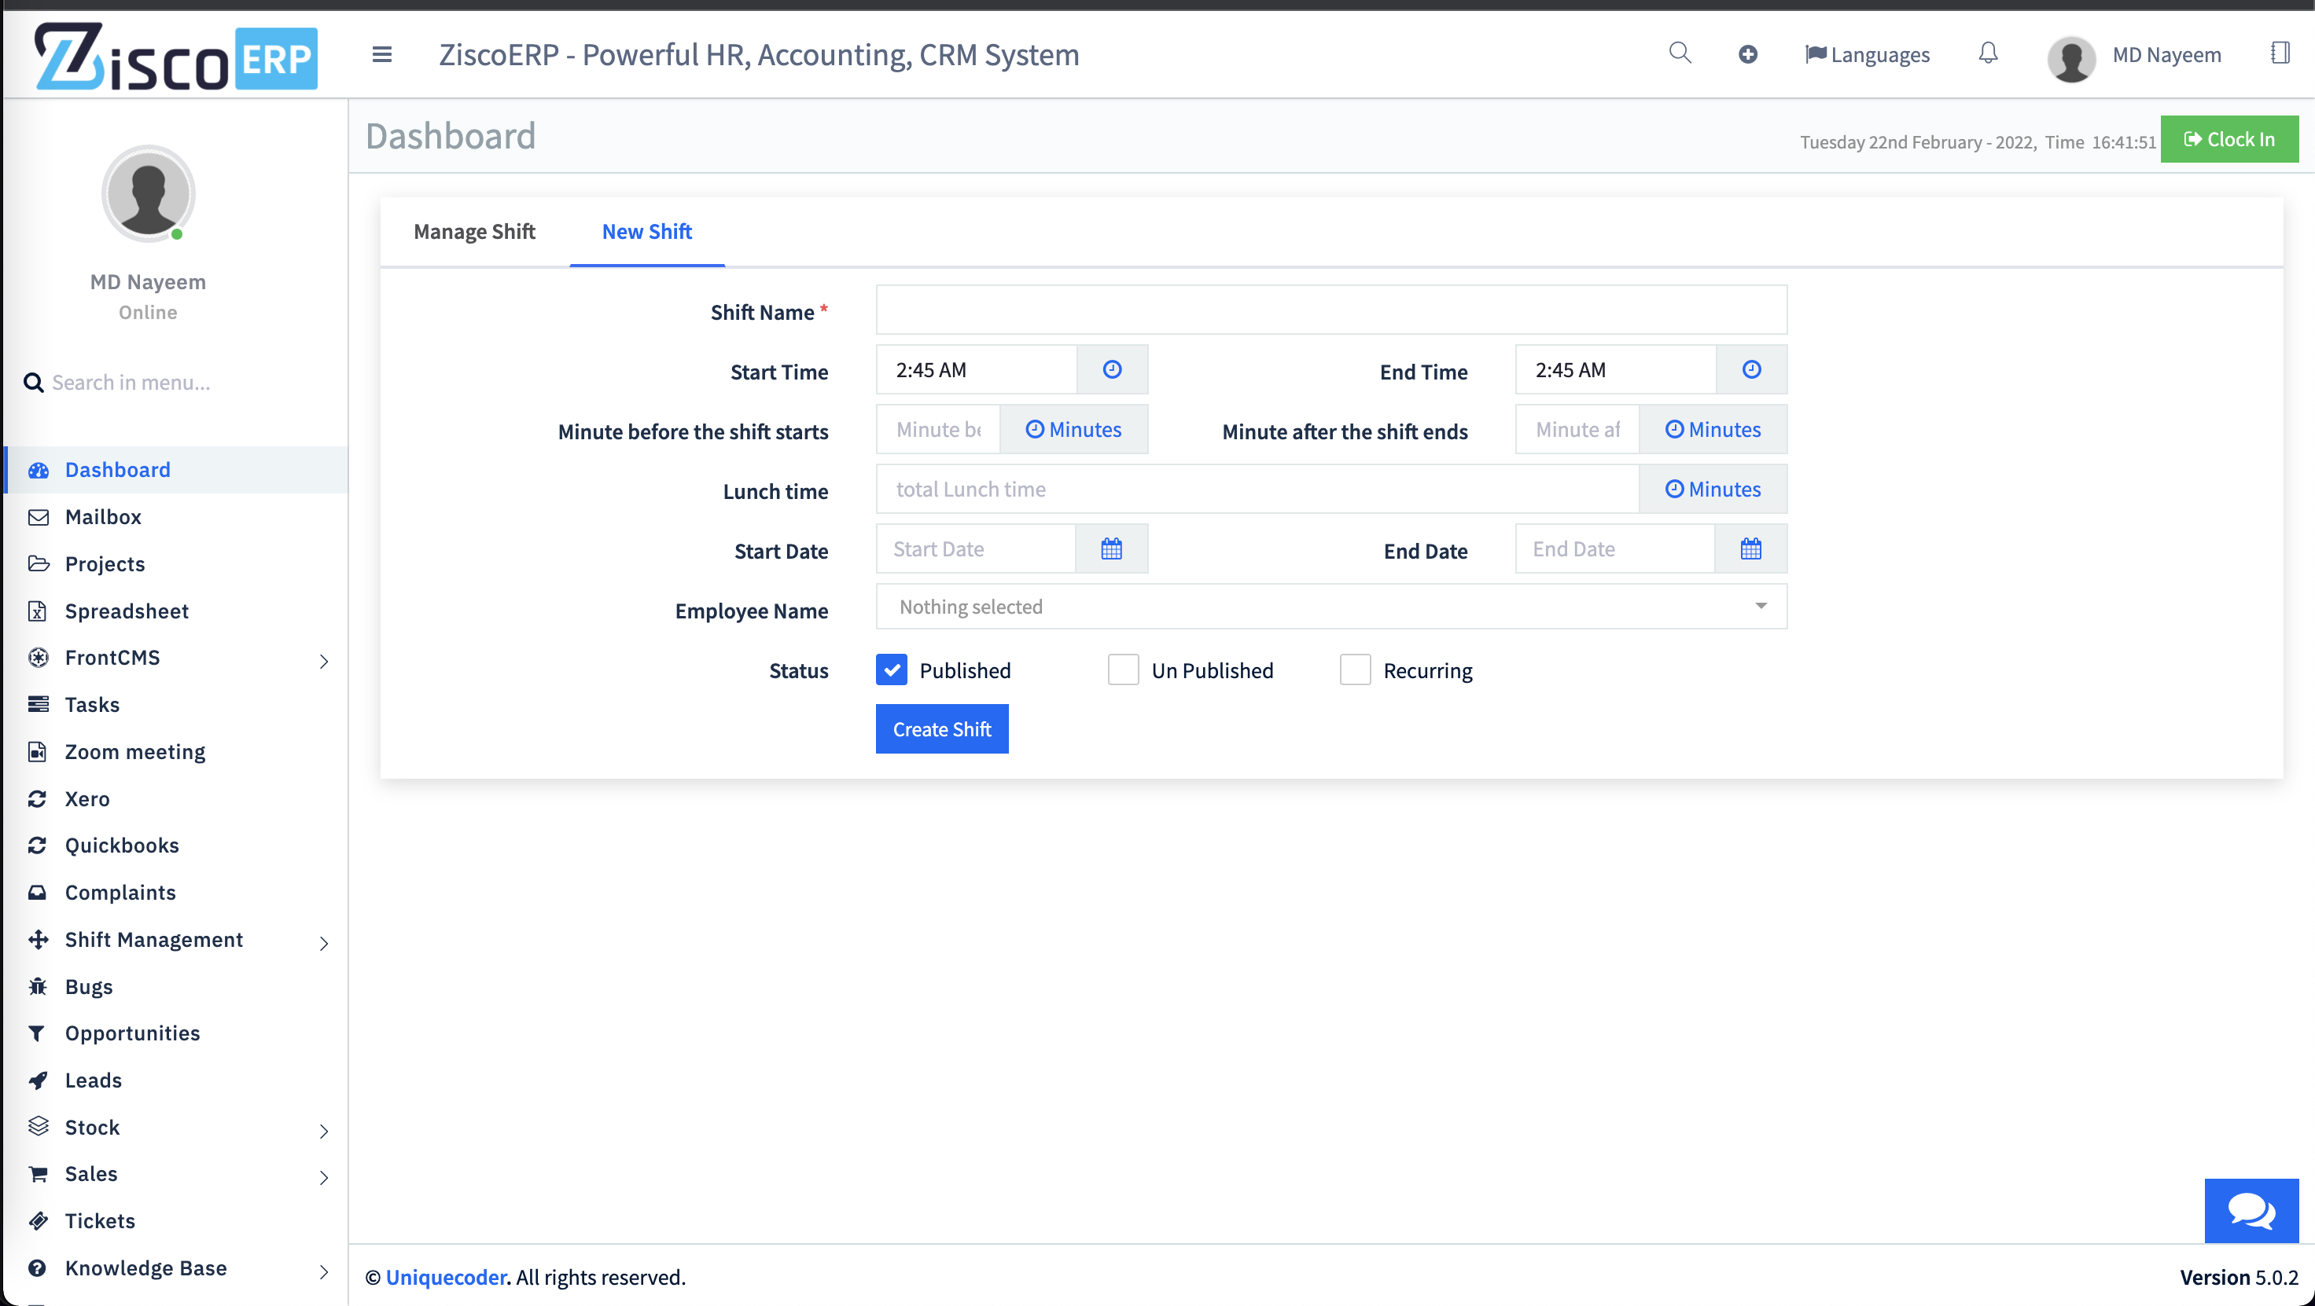Click the Minute after shift input

1577,429
